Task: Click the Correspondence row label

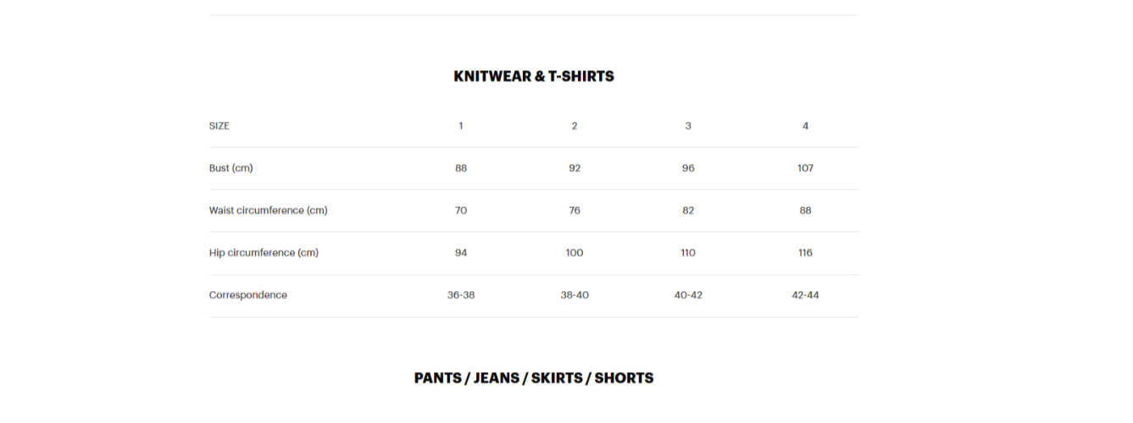Action: [248, 295]
